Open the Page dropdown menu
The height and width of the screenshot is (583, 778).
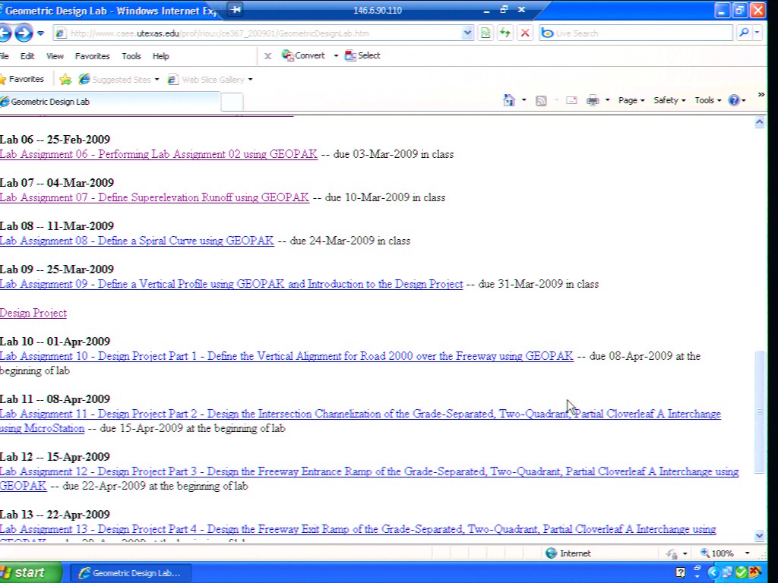pyautogui.click(x=631, y=100)
